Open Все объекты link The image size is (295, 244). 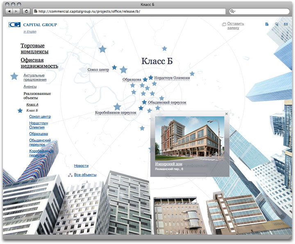pos(85,175)
